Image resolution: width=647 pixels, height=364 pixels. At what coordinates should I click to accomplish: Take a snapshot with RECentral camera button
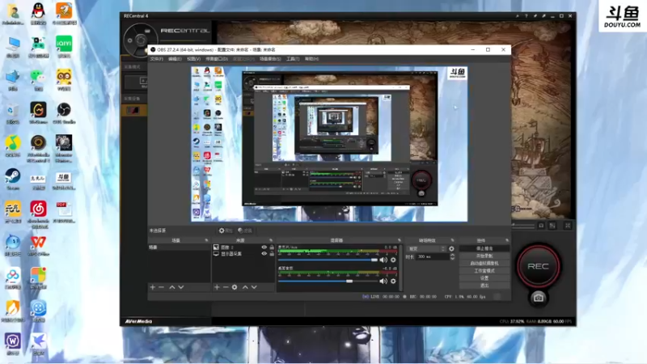point(538,298)
